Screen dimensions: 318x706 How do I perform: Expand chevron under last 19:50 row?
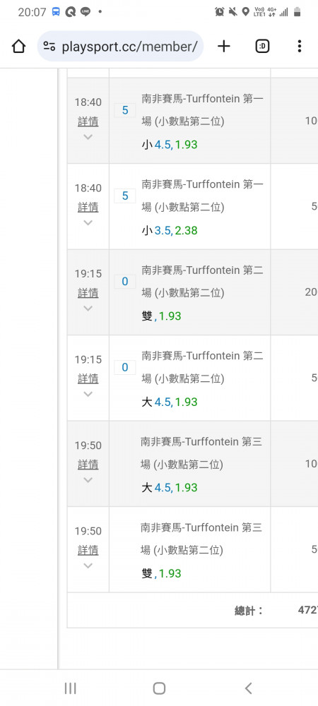88,566
